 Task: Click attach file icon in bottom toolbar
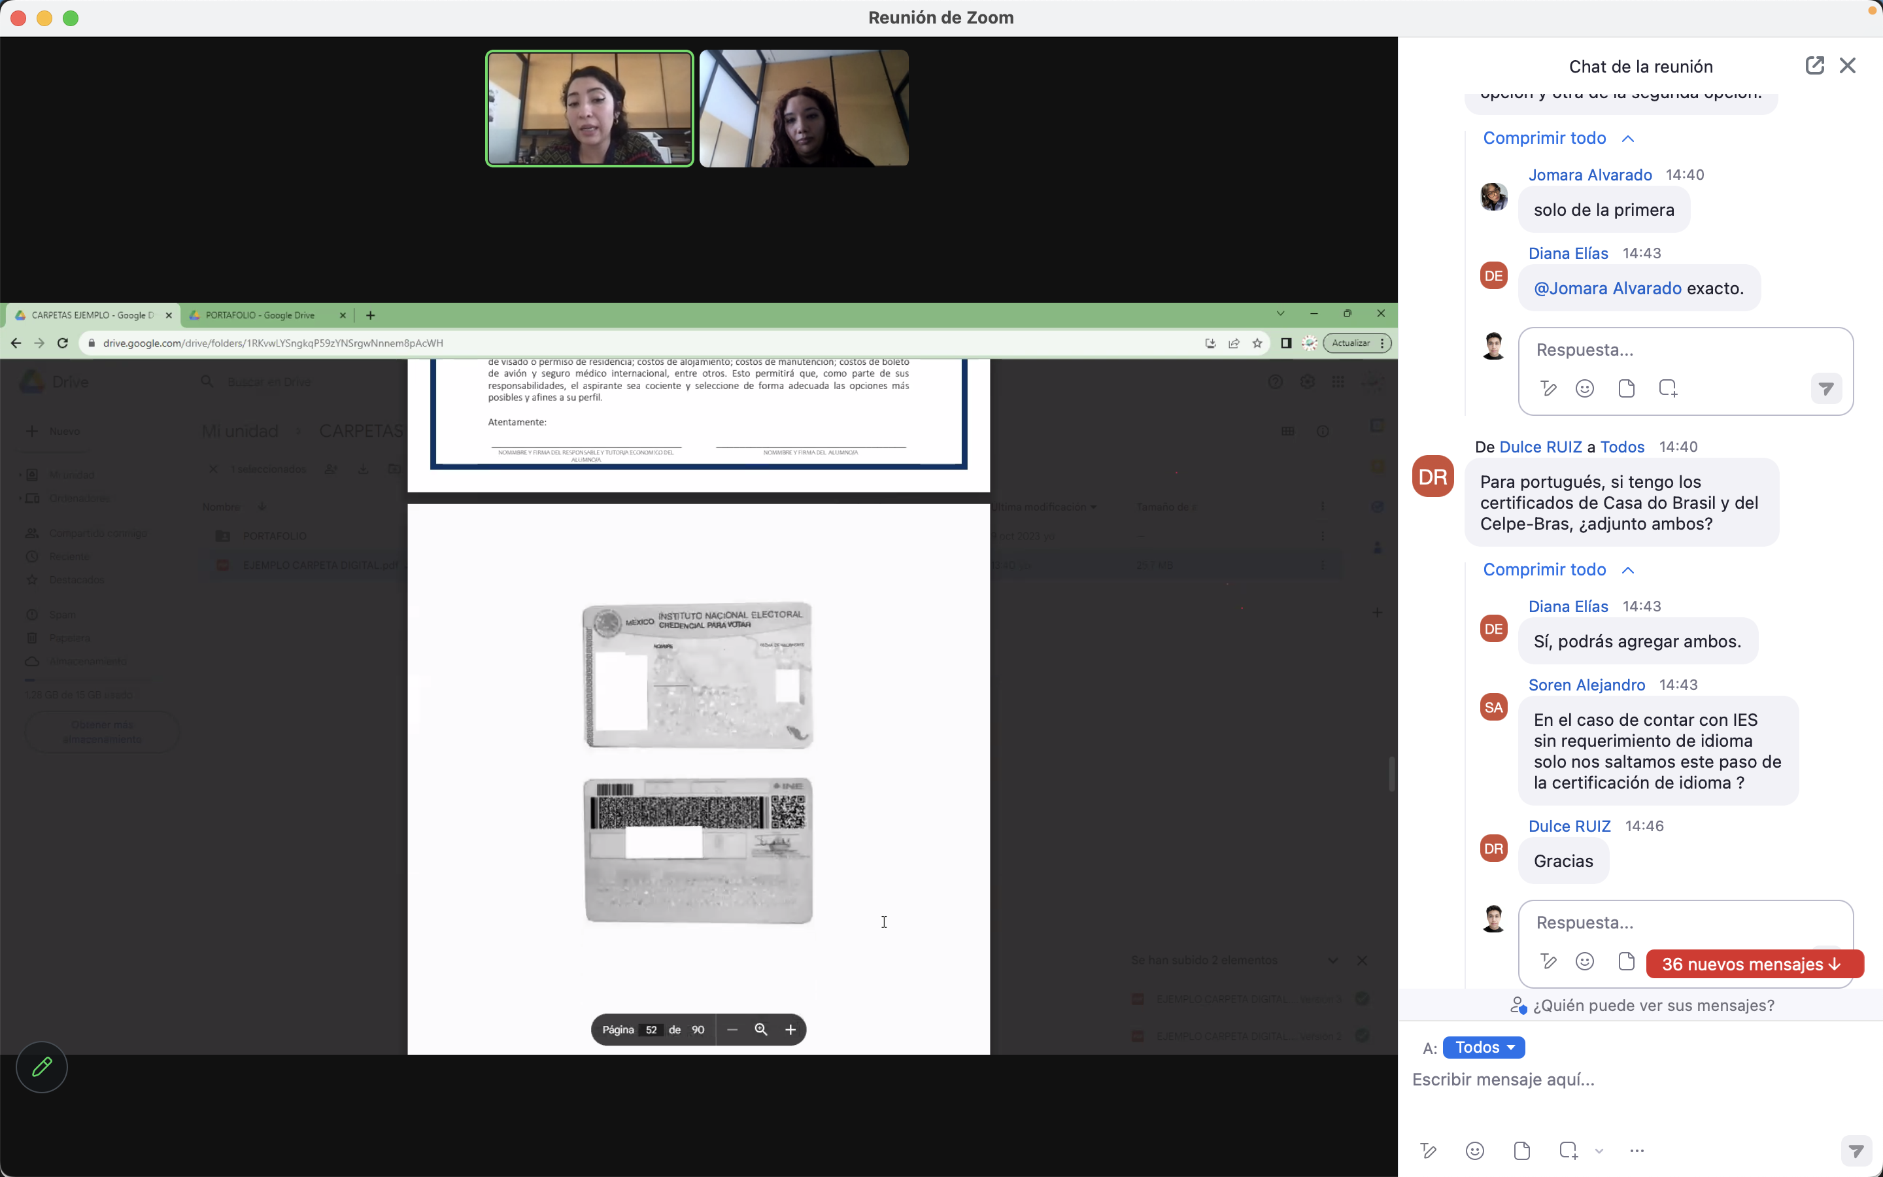pos(1522,1151)
